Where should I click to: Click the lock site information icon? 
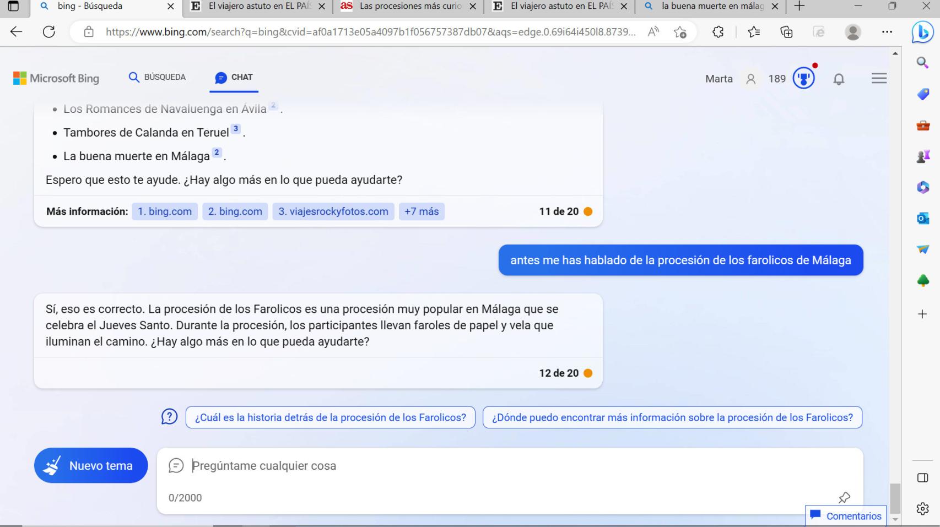point(88,32)
